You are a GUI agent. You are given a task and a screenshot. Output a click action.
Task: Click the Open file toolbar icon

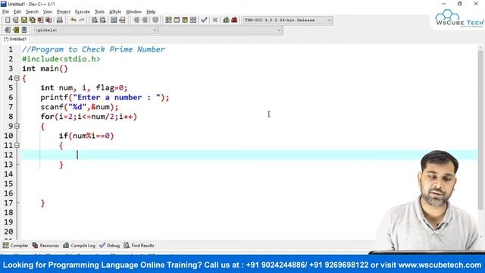click(x=16, y=20)
